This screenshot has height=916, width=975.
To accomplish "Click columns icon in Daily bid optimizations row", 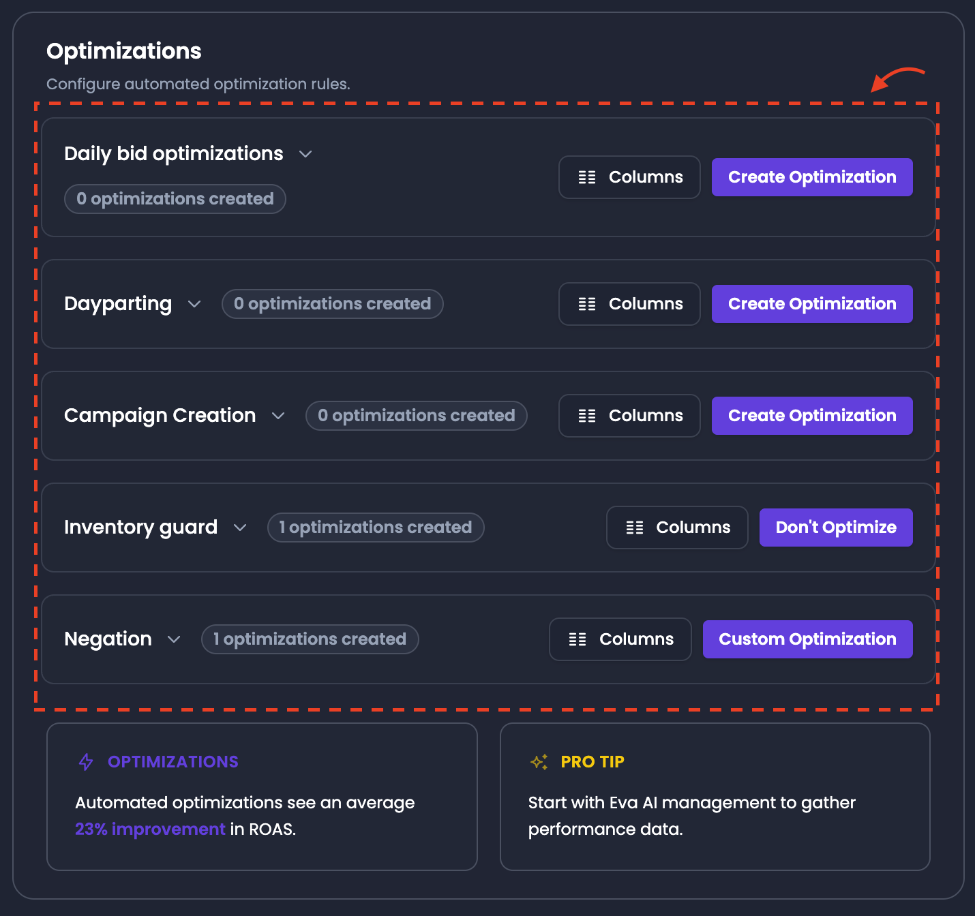I will point(587,177).
